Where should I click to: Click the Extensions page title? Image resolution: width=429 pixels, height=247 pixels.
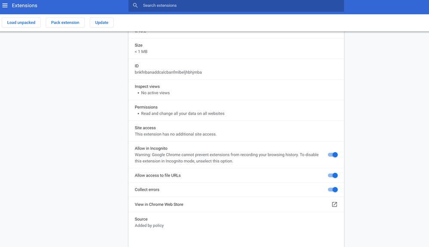[x=24, y=6]
